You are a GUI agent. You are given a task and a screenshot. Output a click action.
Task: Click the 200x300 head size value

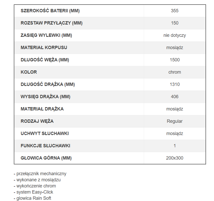click(x=175, y=158)
